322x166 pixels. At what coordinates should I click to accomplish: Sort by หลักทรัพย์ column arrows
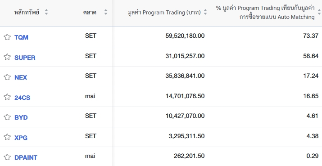pos(46,12)
